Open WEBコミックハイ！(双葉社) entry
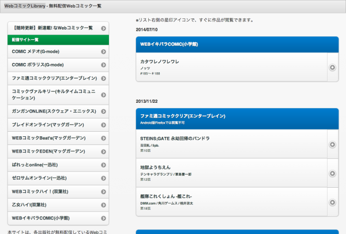The width and height of the screenshot is (346, 234). click(x=58, y=192)
